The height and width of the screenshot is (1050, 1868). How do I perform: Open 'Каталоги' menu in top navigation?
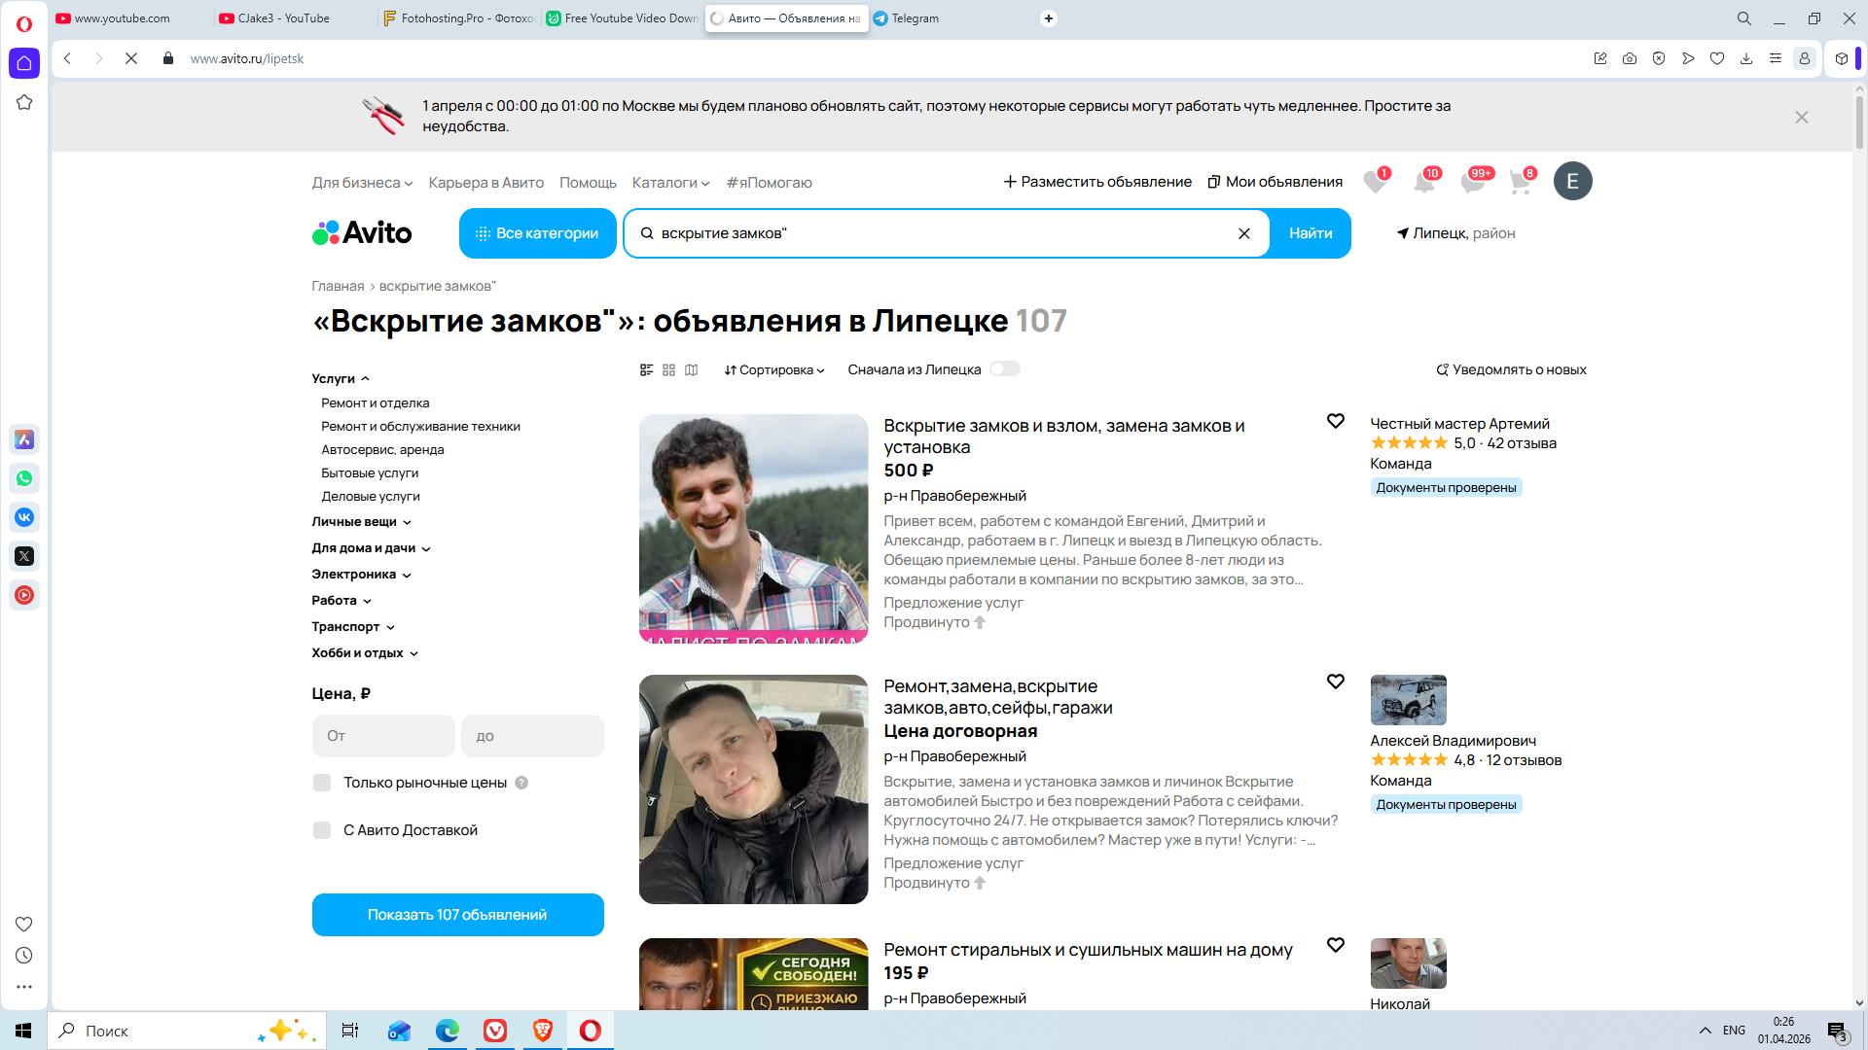(669, 183)
